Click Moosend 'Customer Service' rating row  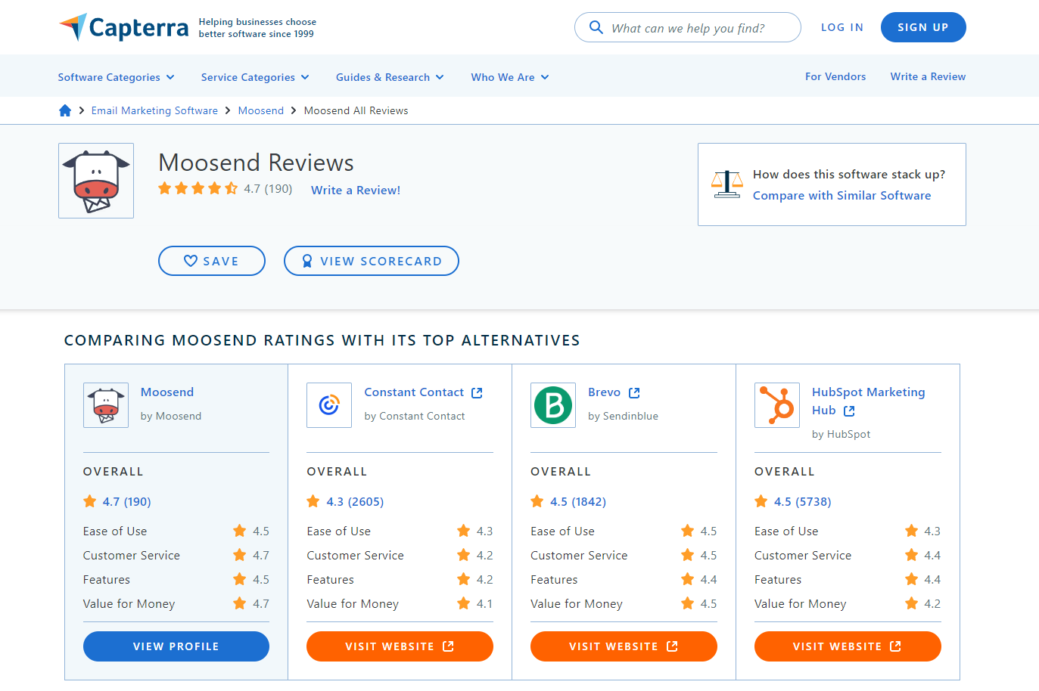tap(176, 555)
